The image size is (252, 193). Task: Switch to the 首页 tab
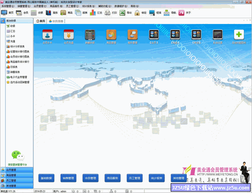pos(40,21)
